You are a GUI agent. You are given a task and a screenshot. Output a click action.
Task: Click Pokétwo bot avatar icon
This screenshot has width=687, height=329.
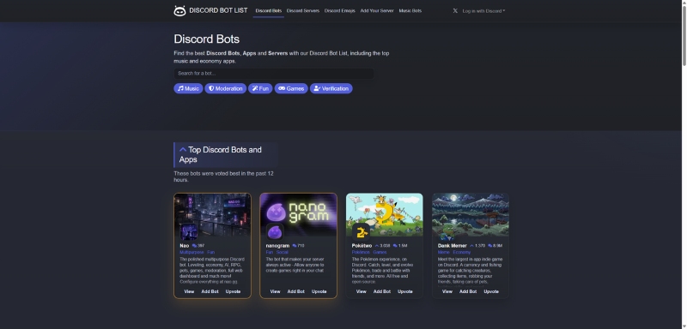(x=361, y=231)
